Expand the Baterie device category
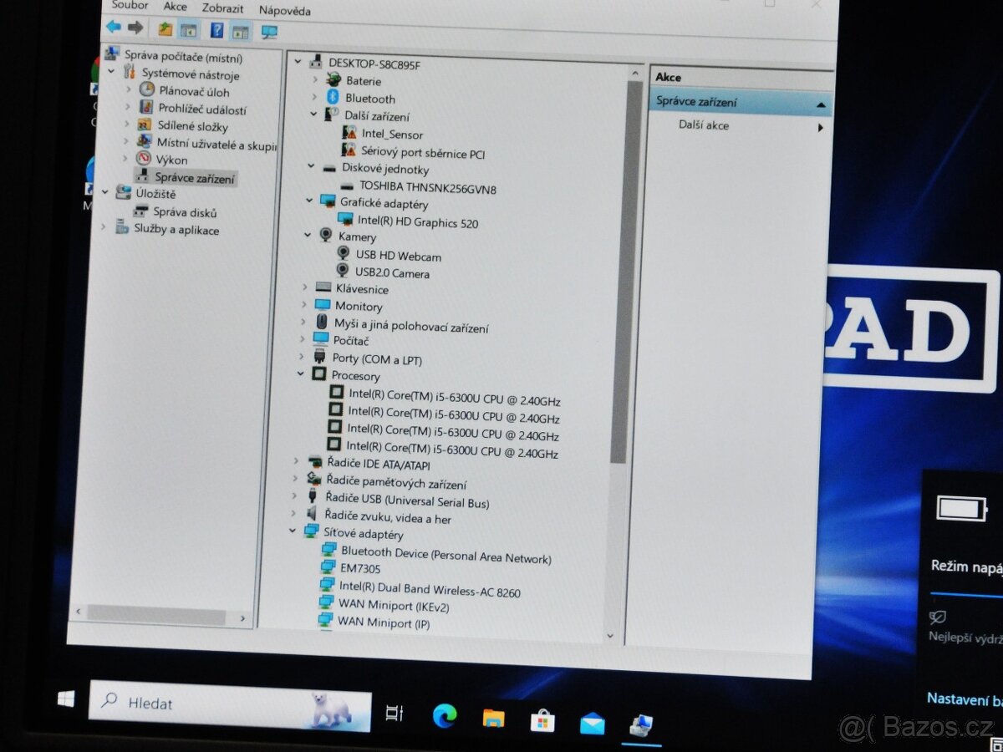This screenshot has width=1003, height=752. coord(315,79)
